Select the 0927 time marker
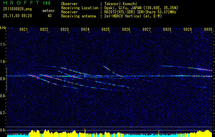The image size is (215, 137). [x=147, y=29]
